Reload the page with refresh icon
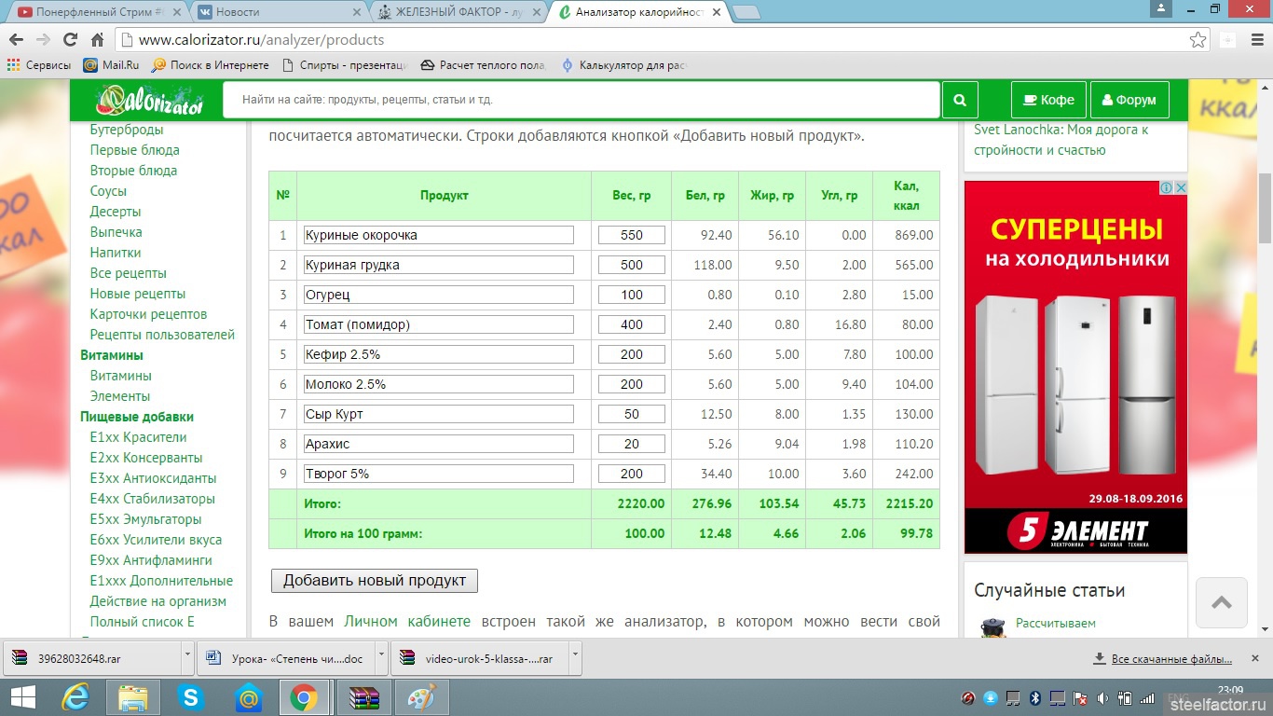This screenshot has width=1273, height=716. coord(70,40)
